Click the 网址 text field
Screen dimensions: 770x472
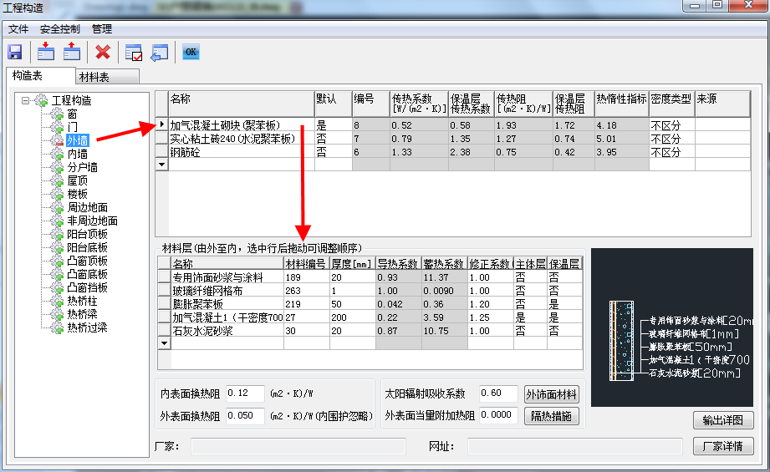click(x=574, y=446)
